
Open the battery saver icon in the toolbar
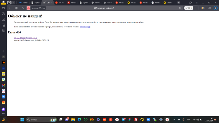[x=203, y=8]
